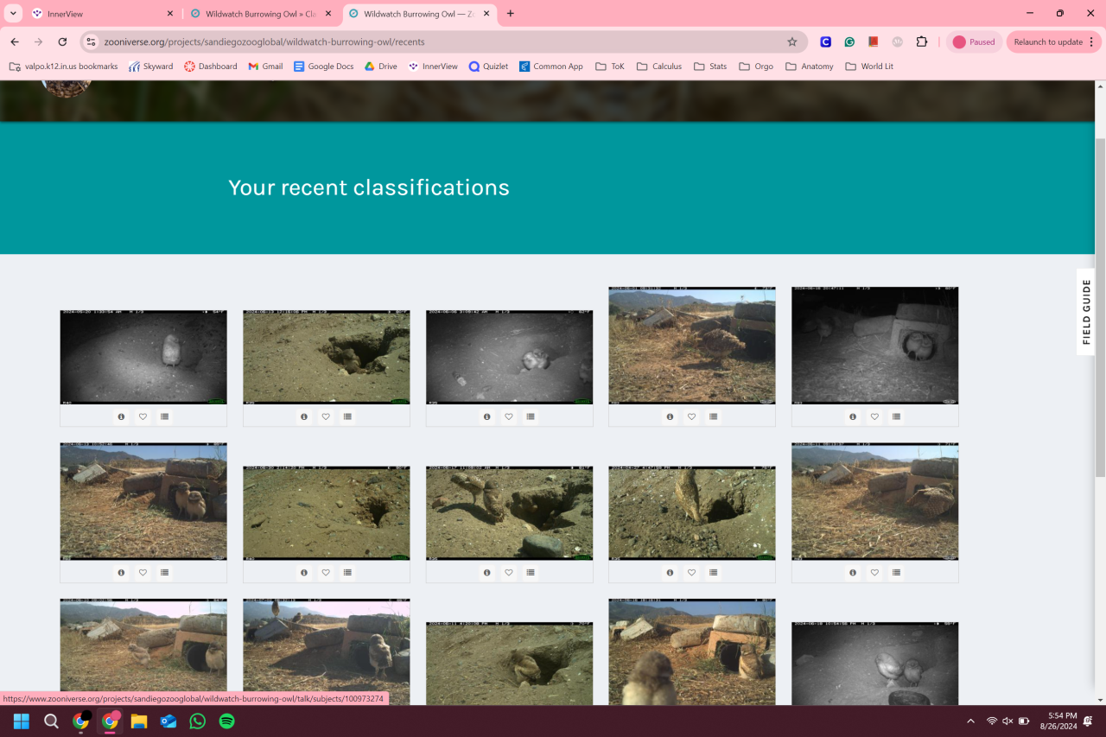Expand the Stats bookmark folder
The height and width of the screenshot is (737, 1106).
click(x=710, y=67)
